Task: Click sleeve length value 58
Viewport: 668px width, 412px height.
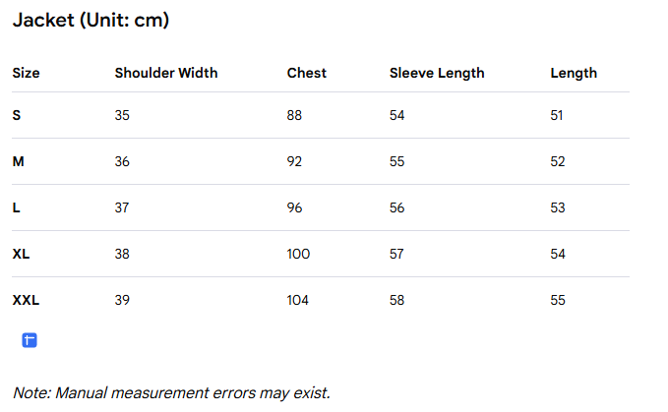Action: click(397, 300)
